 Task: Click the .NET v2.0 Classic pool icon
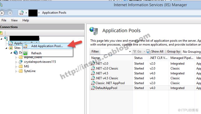click(x=93, y=68)
